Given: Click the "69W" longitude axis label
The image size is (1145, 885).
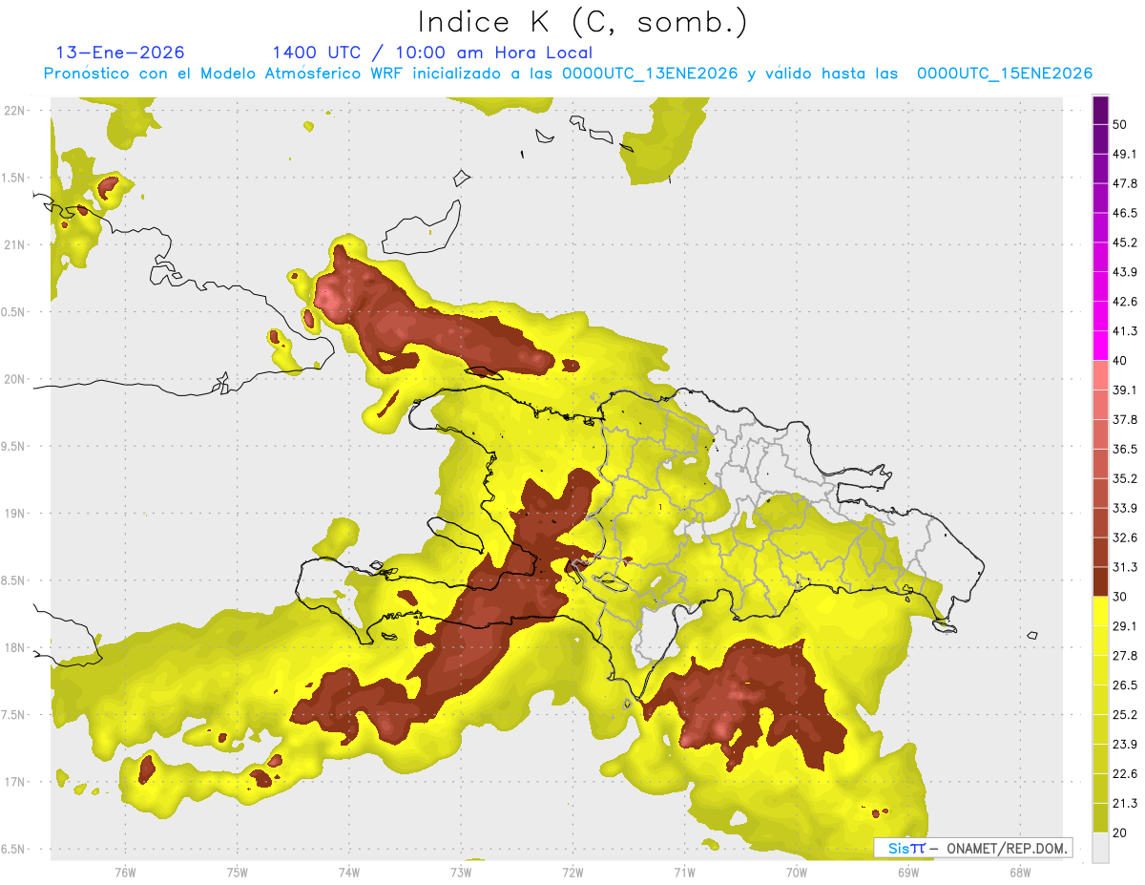Looking at the screenshot, I should point(908,873).
